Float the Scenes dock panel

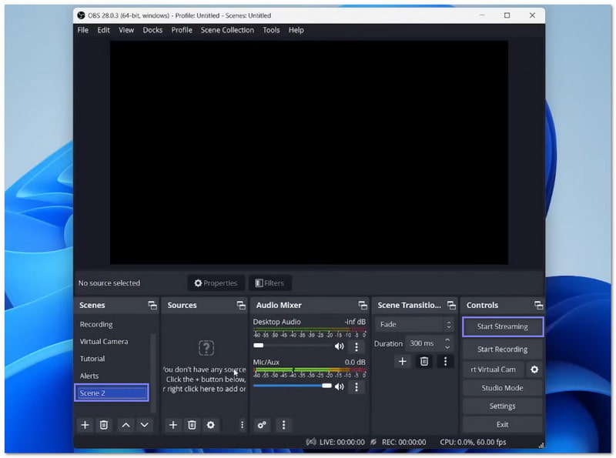coord(152,306)
